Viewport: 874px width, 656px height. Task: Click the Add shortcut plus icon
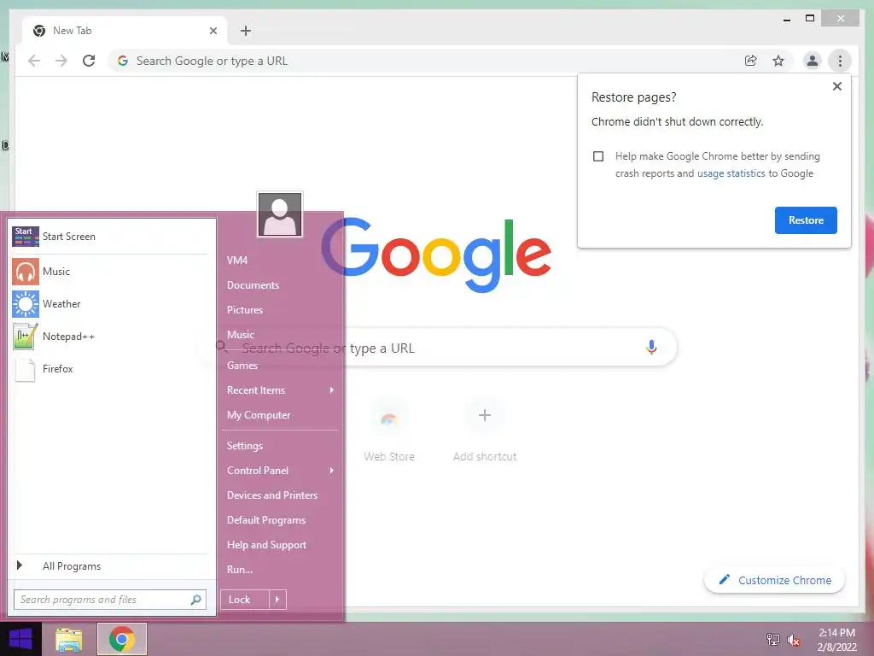[485, 416]
